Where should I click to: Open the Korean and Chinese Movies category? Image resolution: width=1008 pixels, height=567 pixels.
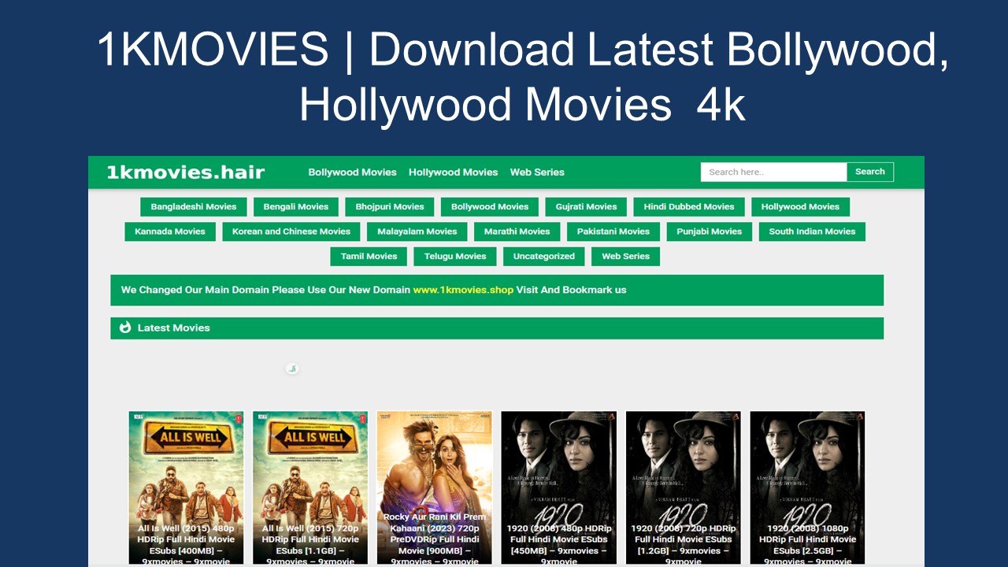click(x=291, y=232)
